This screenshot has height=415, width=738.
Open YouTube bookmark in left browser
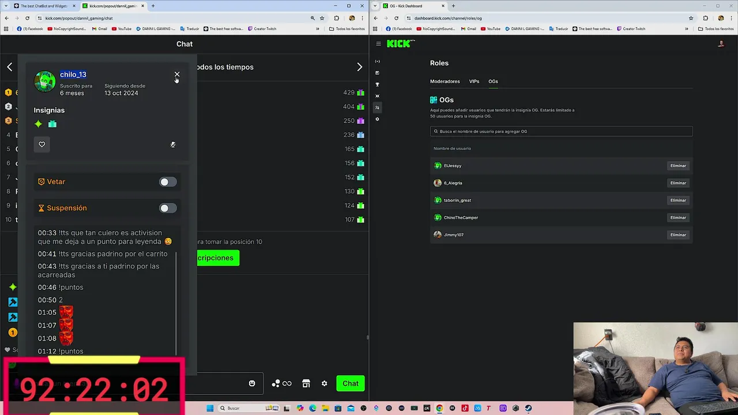pos(122,29)
